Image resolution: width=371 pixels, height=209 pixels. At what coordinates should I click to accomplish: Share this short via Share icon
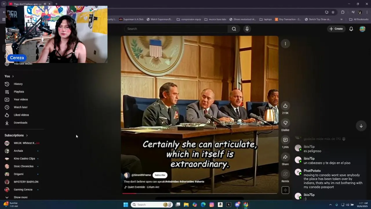(285, 157)
